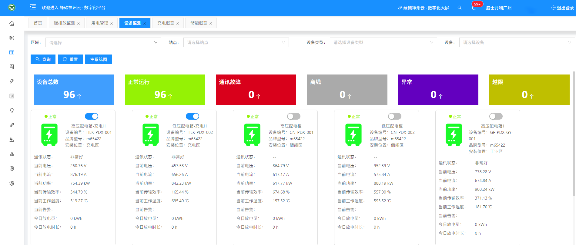Open the 区域 dropdown
576x245 pixels.
click(103, 42)
